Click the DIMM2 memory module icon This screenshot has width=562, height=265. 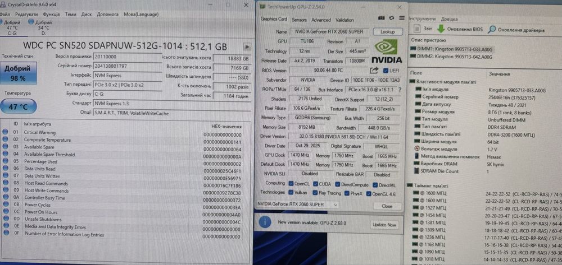click(414, 56)
